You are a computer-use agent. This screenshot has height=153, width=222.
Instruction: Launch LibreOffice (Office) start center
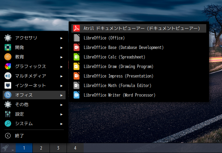(x=139, y=38)
